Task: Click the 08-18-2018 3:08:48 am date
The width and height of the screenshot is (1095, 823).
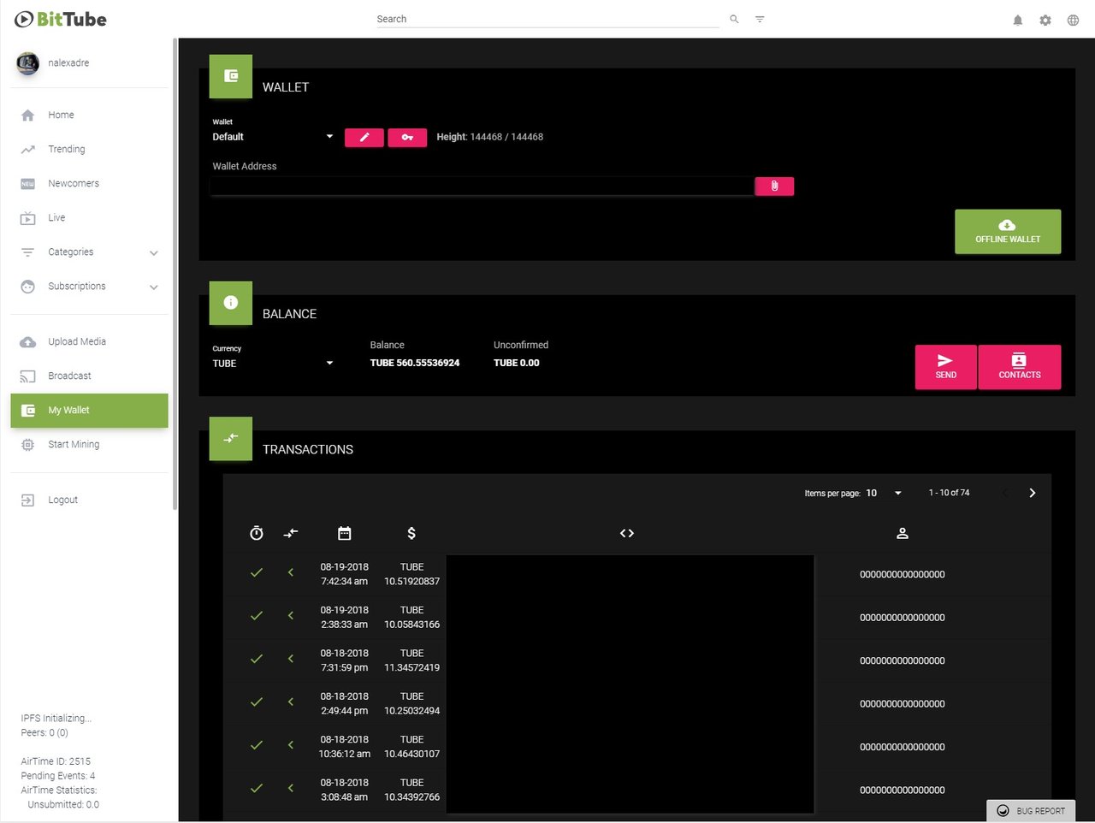Action: pos(344,790)
